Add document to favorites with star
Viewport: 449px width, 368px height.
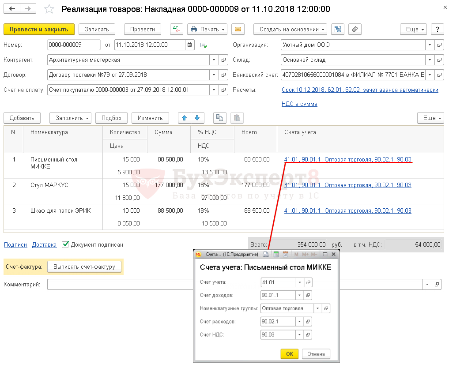coord(50,9)
